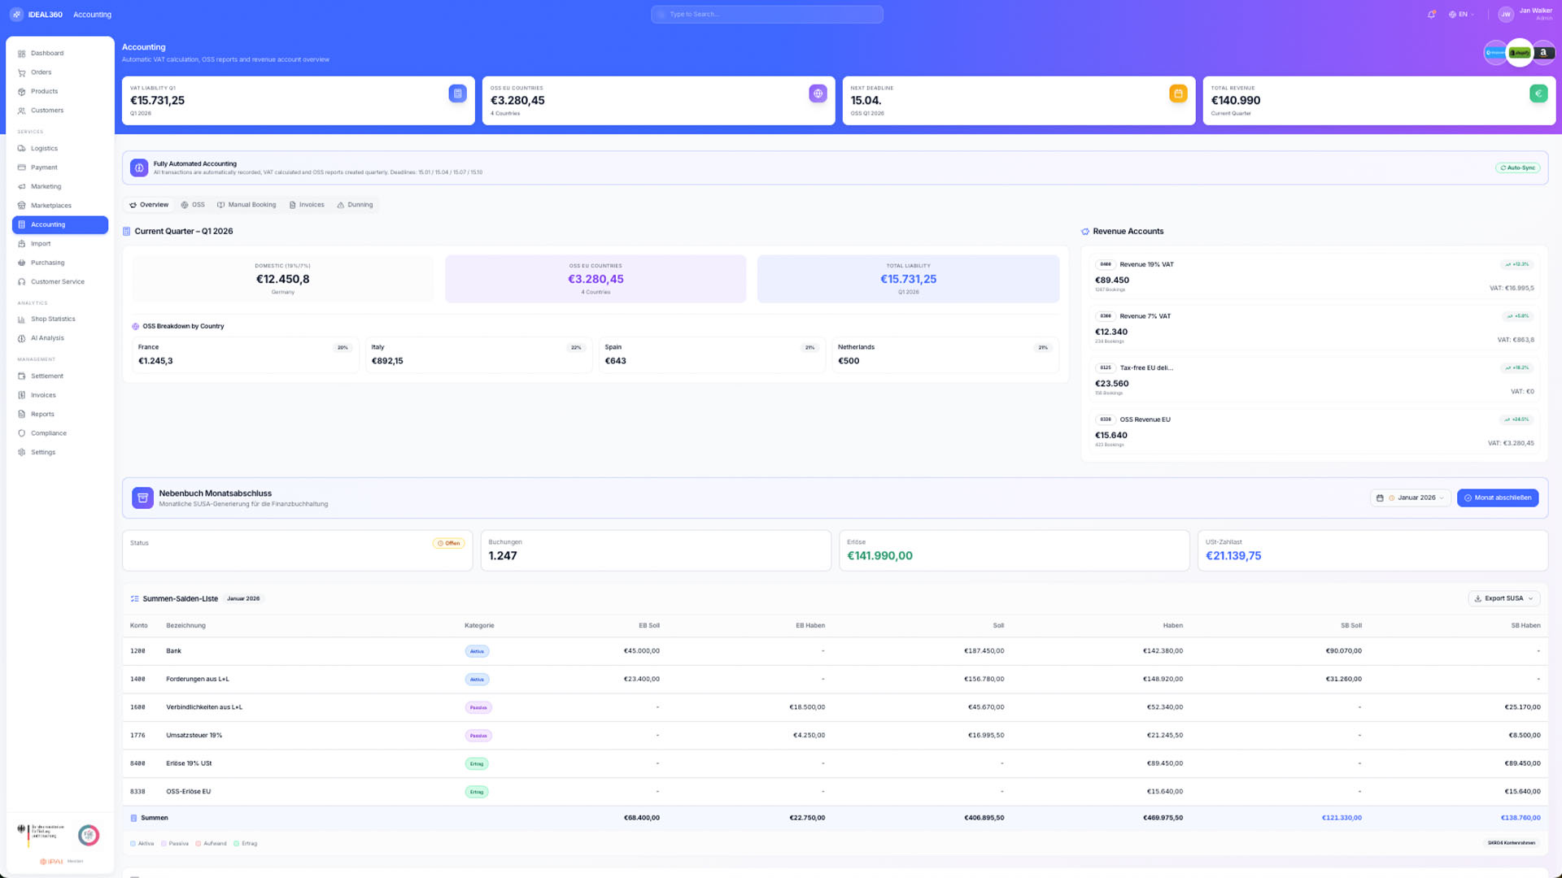Screen dimensions: 1562x878
Task: Open the OSS Revenue EU account row
Action: click(x=1314, y=432)
